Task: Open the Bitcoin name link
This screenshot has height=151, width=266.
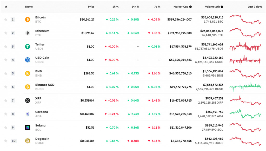Action: tap(40, 17)
